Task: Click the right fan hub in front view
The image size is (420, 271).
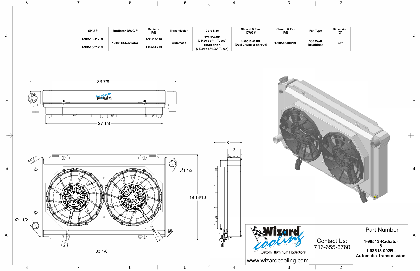Action: (x=133, y=197)
